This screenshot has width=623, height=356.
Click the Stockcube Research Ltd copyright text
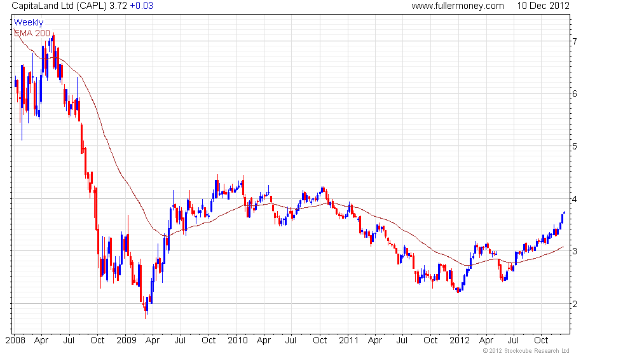(x=526, y=351)
